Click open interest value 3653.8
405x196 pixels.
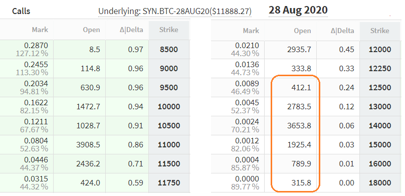[x=299, y=126]
